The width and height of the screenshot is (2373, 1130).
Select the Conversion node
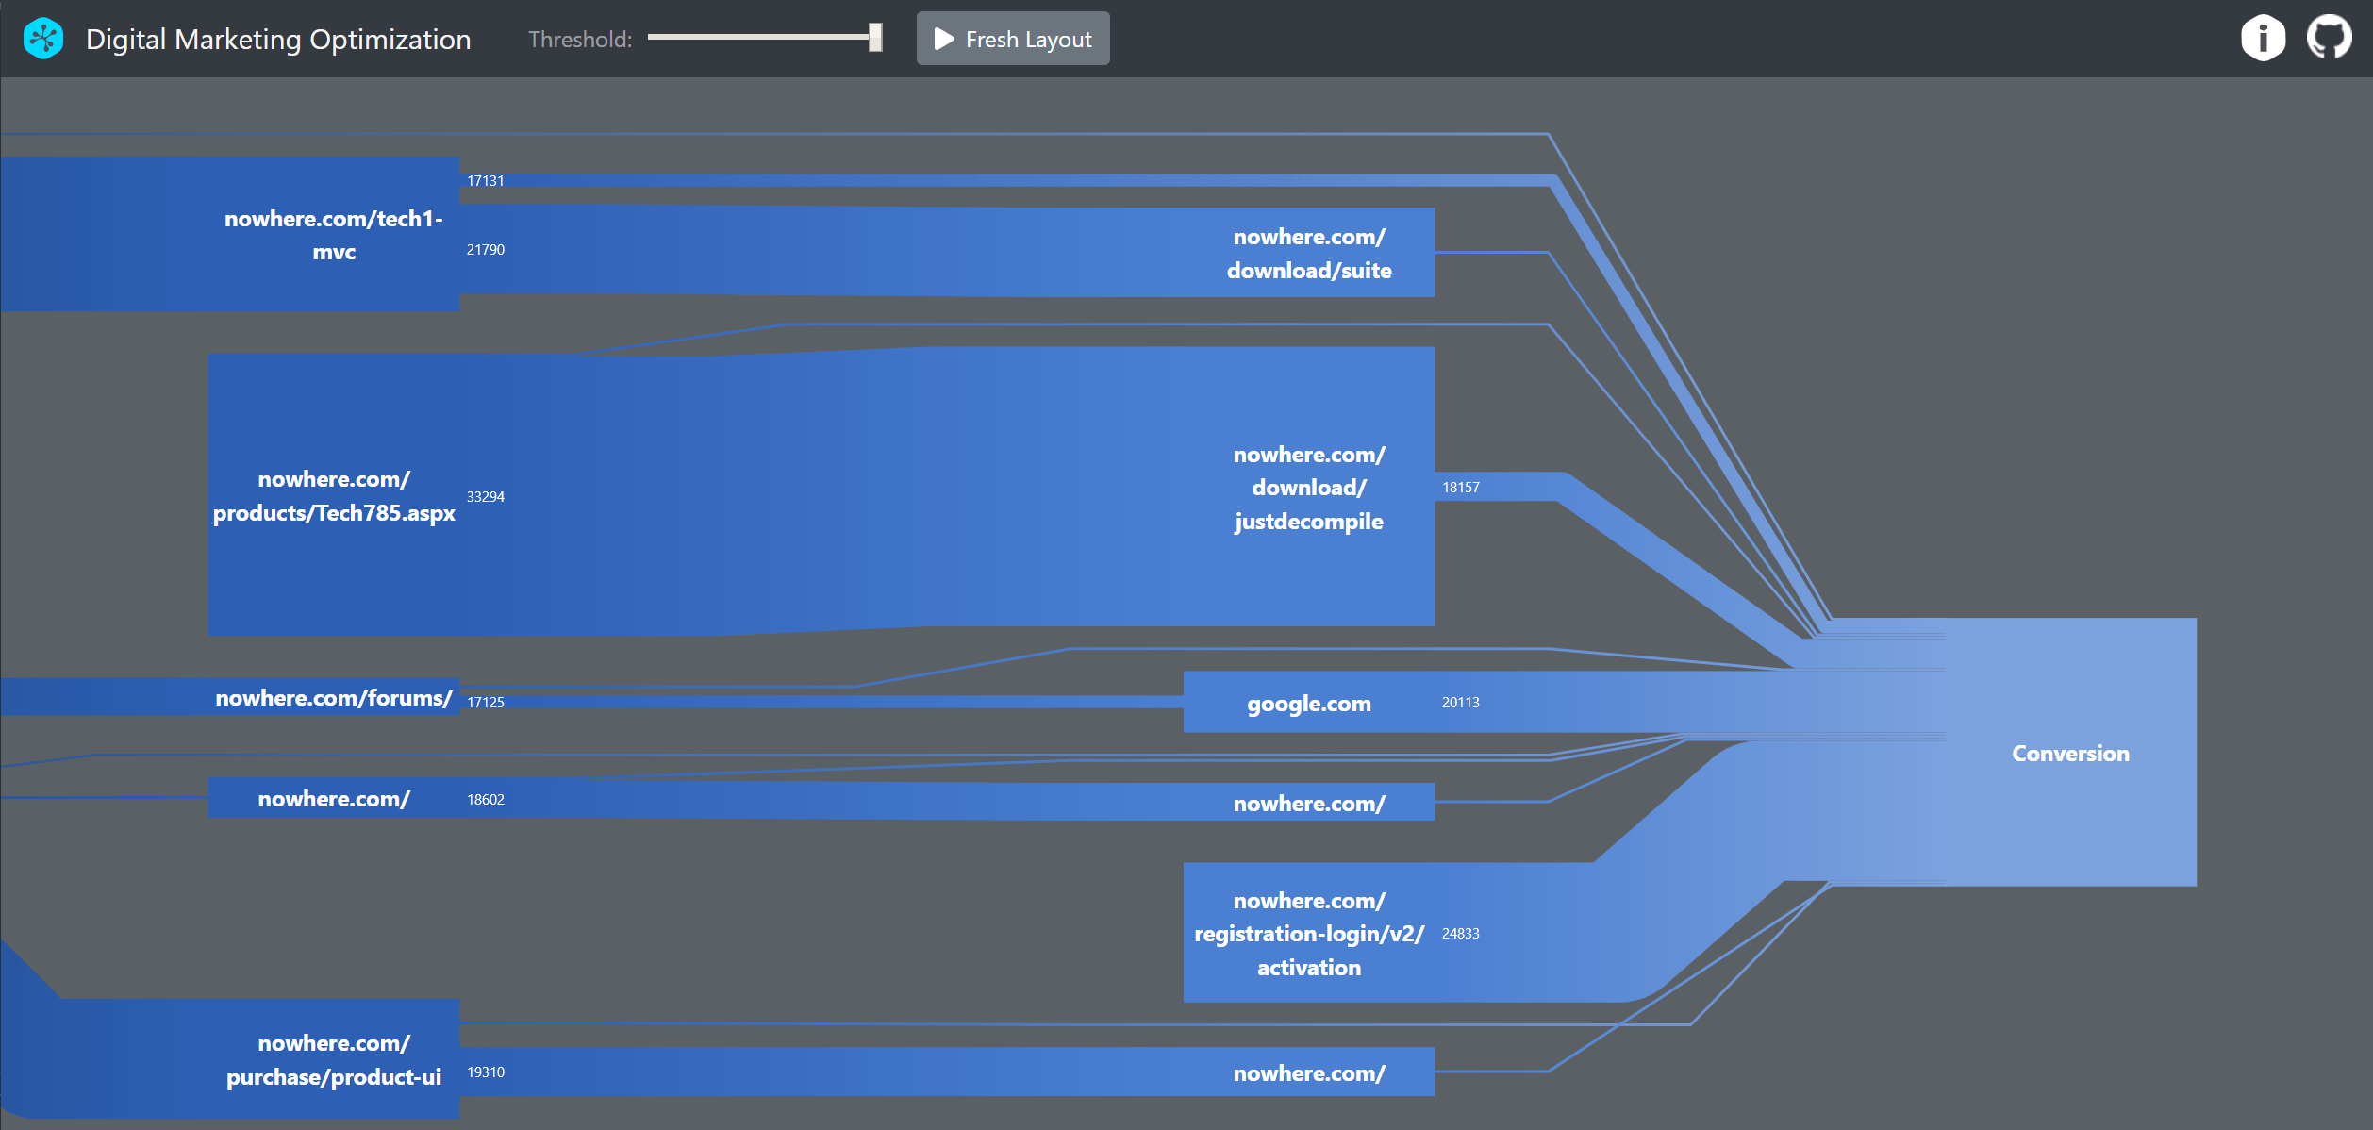[2069, 753]
